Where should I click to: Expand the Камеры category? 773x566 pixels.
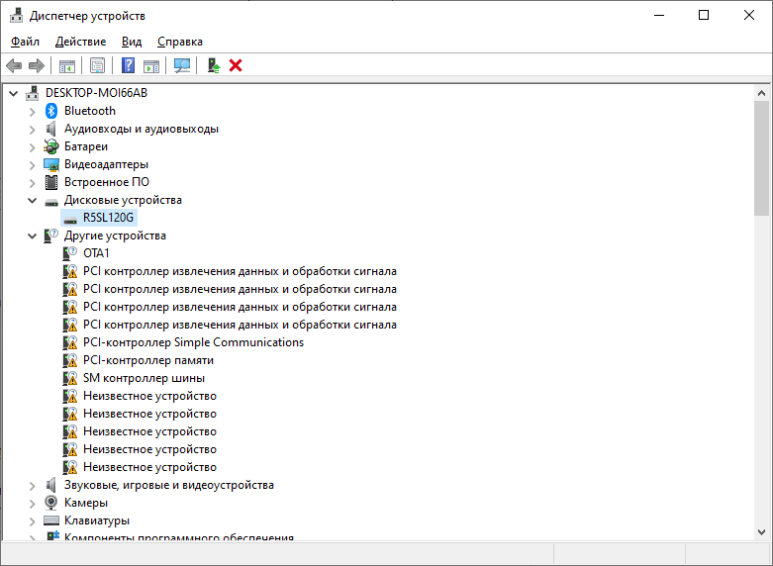point(33,504)
